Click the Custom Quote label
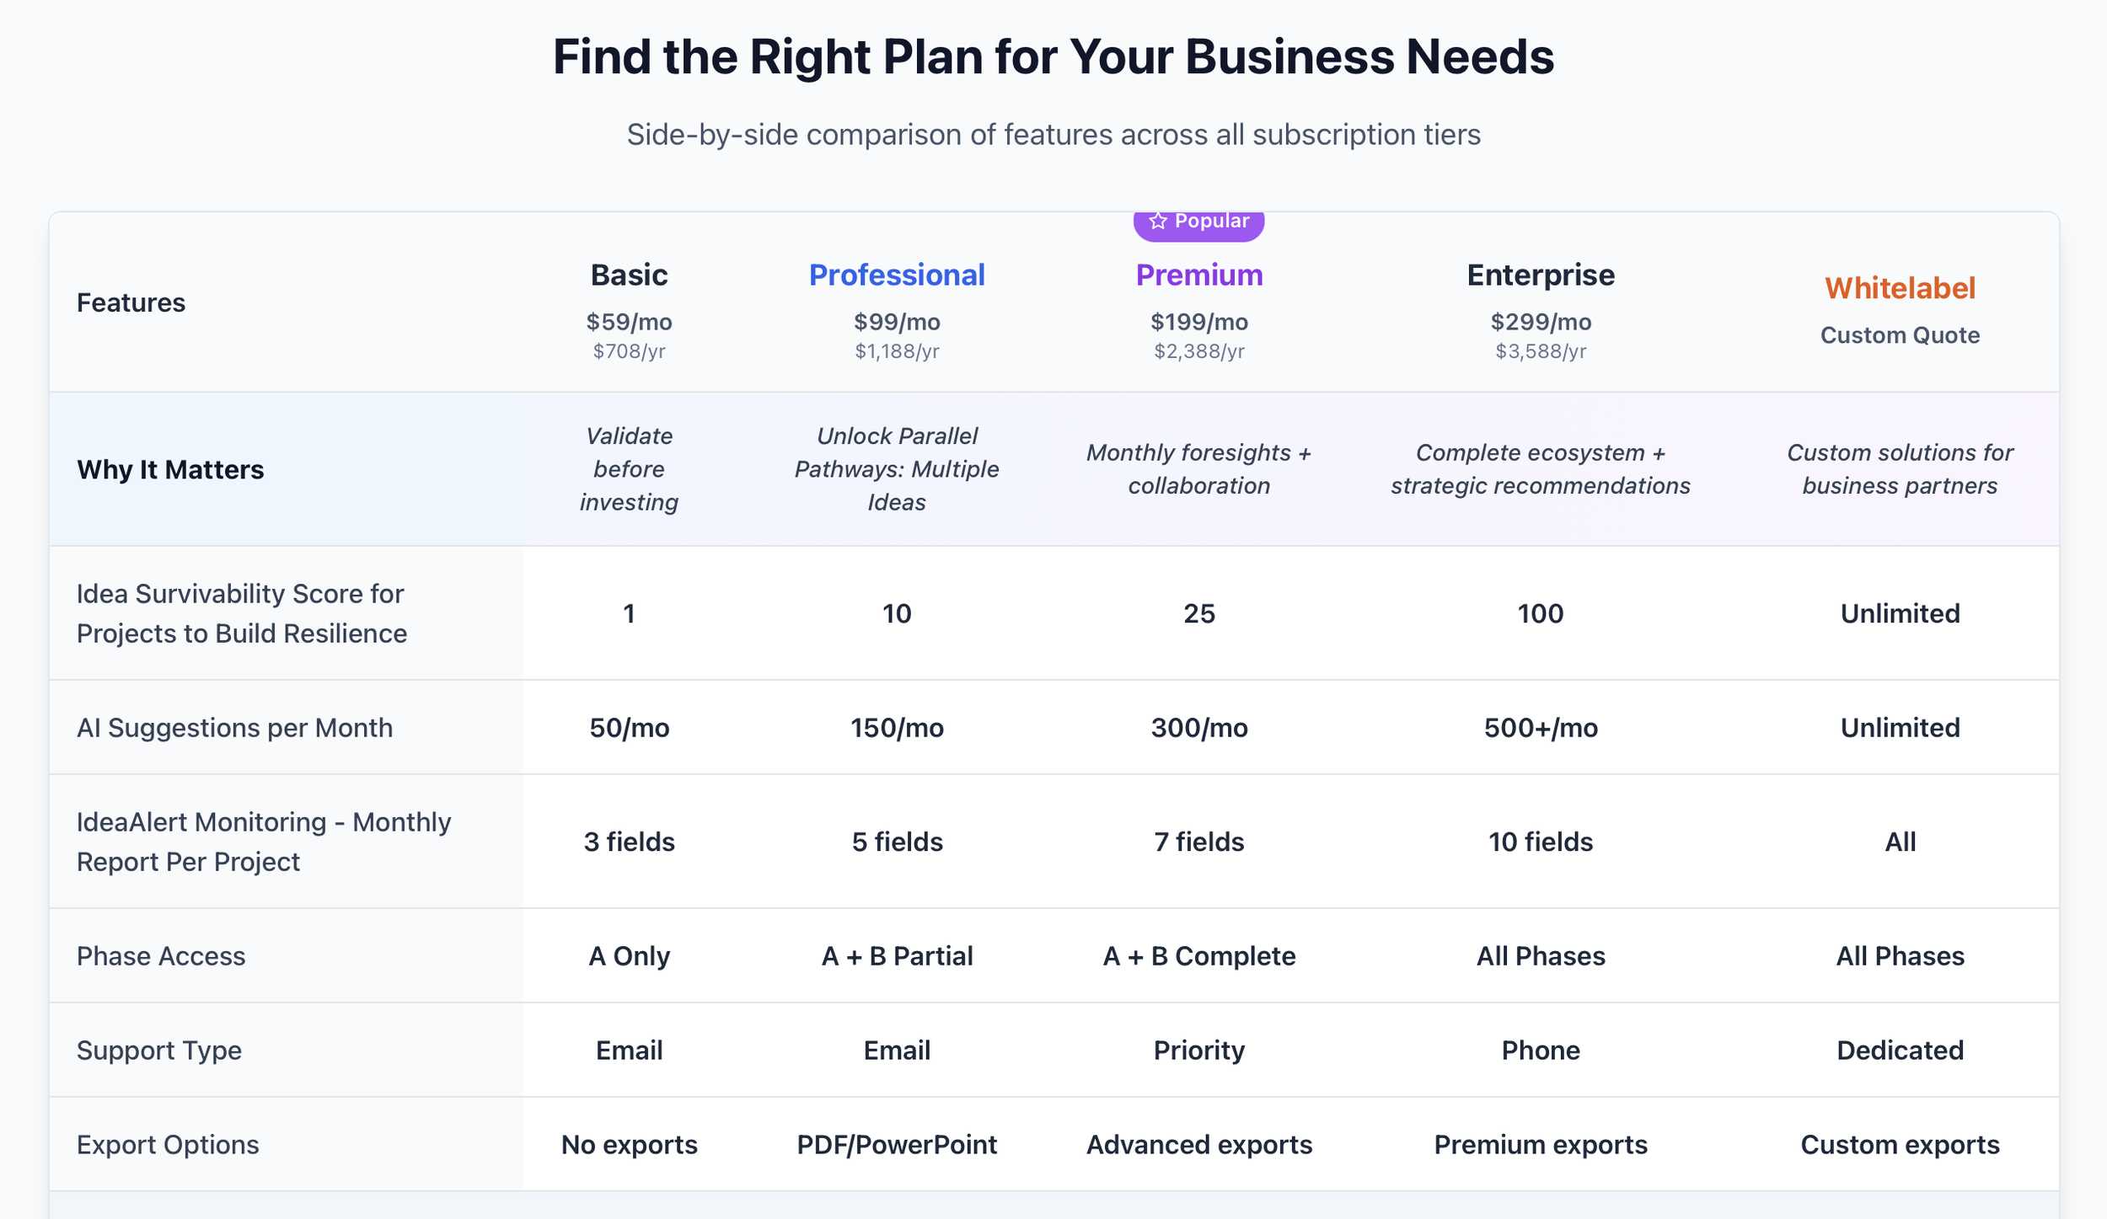 [1900, 335]
